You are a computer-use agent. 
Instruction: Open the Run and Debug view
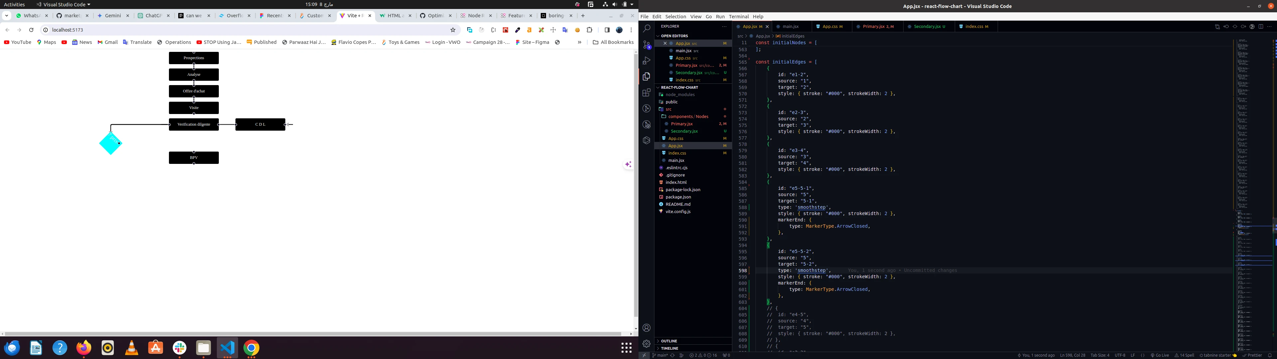646,60
